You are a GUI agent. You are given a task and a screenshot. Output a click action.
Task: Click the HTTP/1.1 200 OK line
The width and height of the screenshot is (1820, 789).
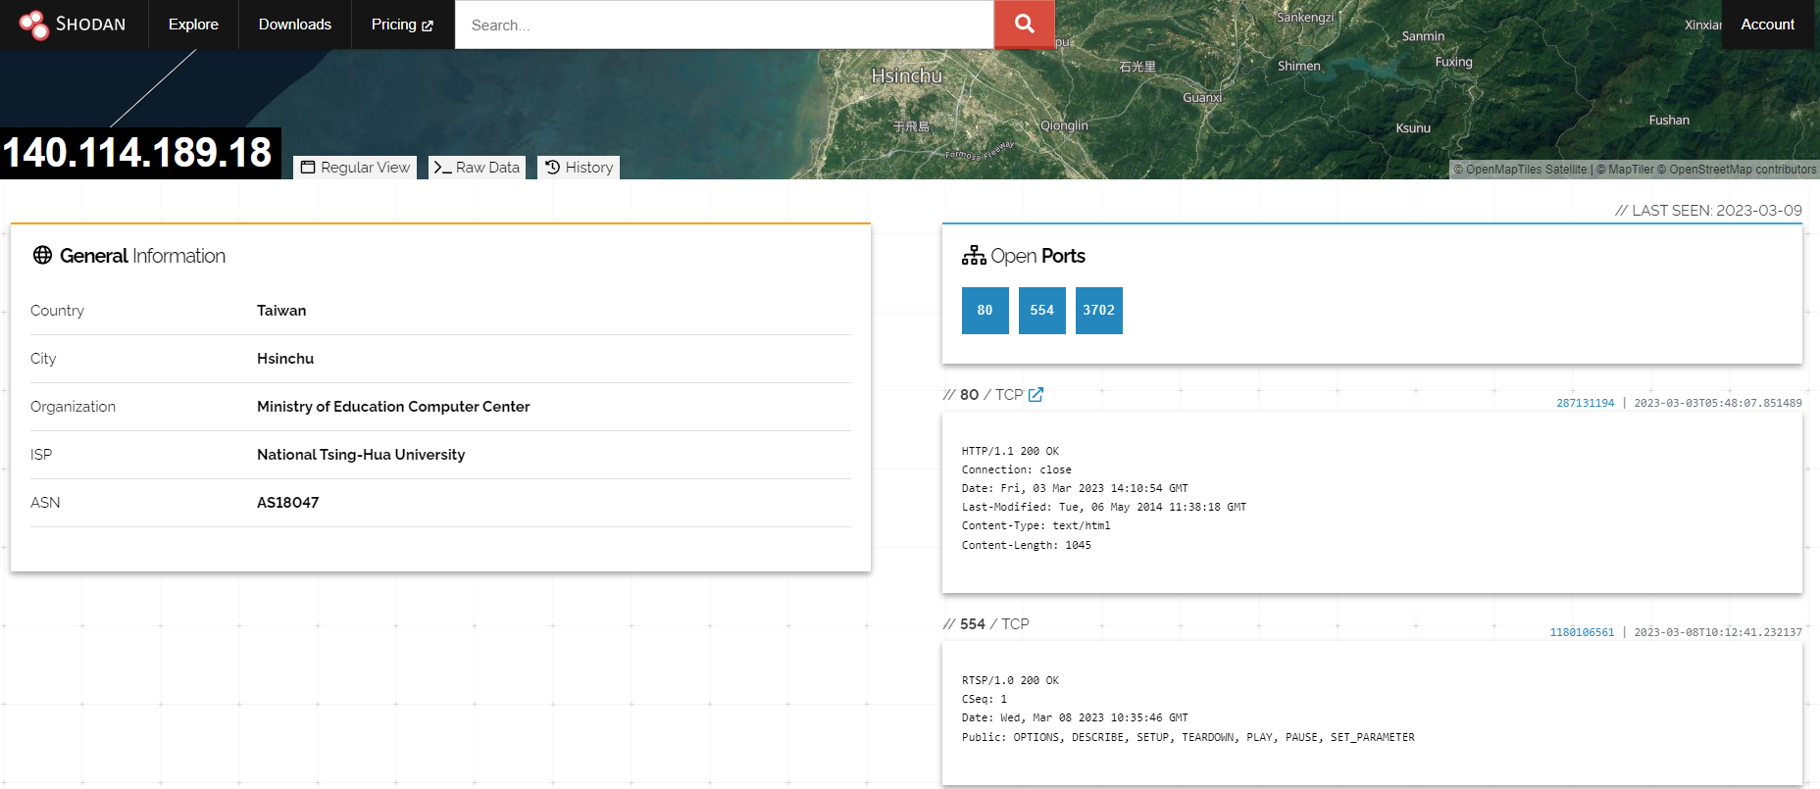[1010, 451]
